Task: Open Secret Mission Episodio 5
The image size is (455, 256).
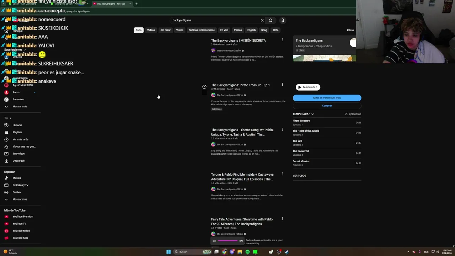Action: point(327,163)
